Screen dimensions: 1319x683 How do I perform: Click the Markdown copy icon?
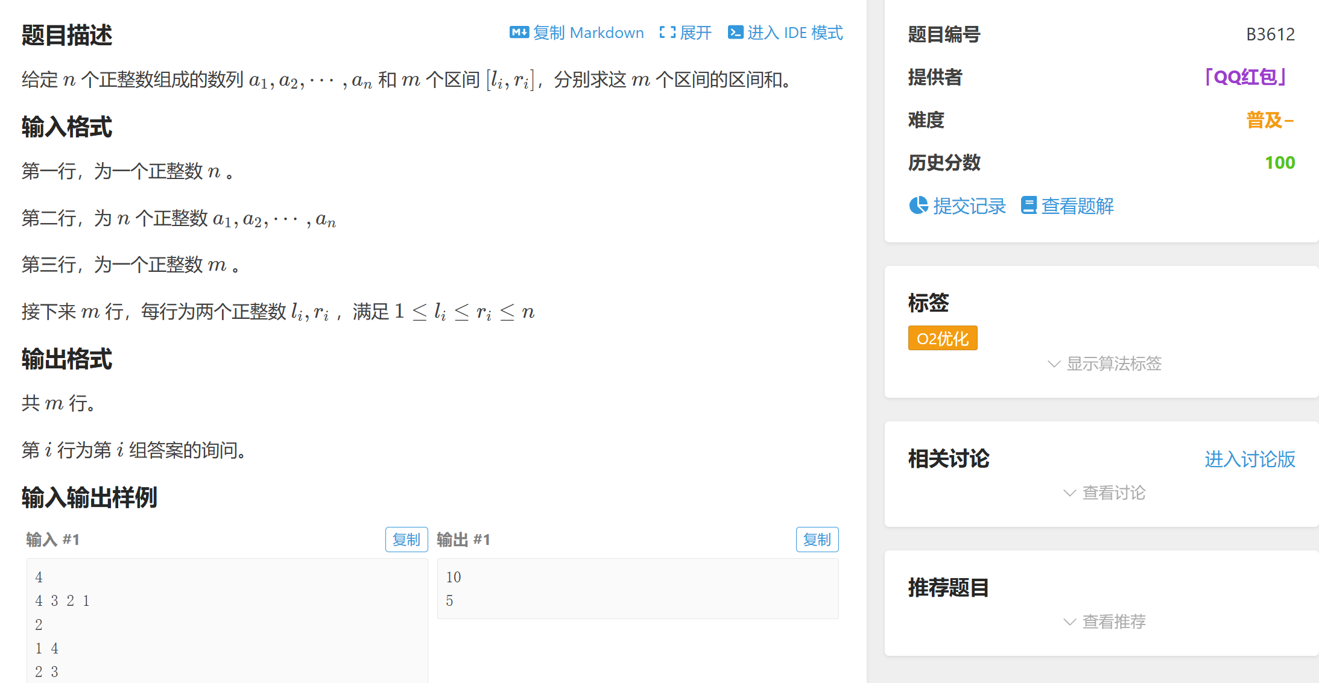point(519,33)
